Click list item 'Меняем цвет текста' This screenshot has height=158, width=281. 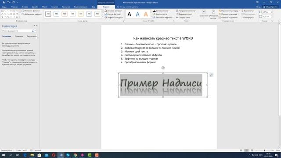(136, 51)
